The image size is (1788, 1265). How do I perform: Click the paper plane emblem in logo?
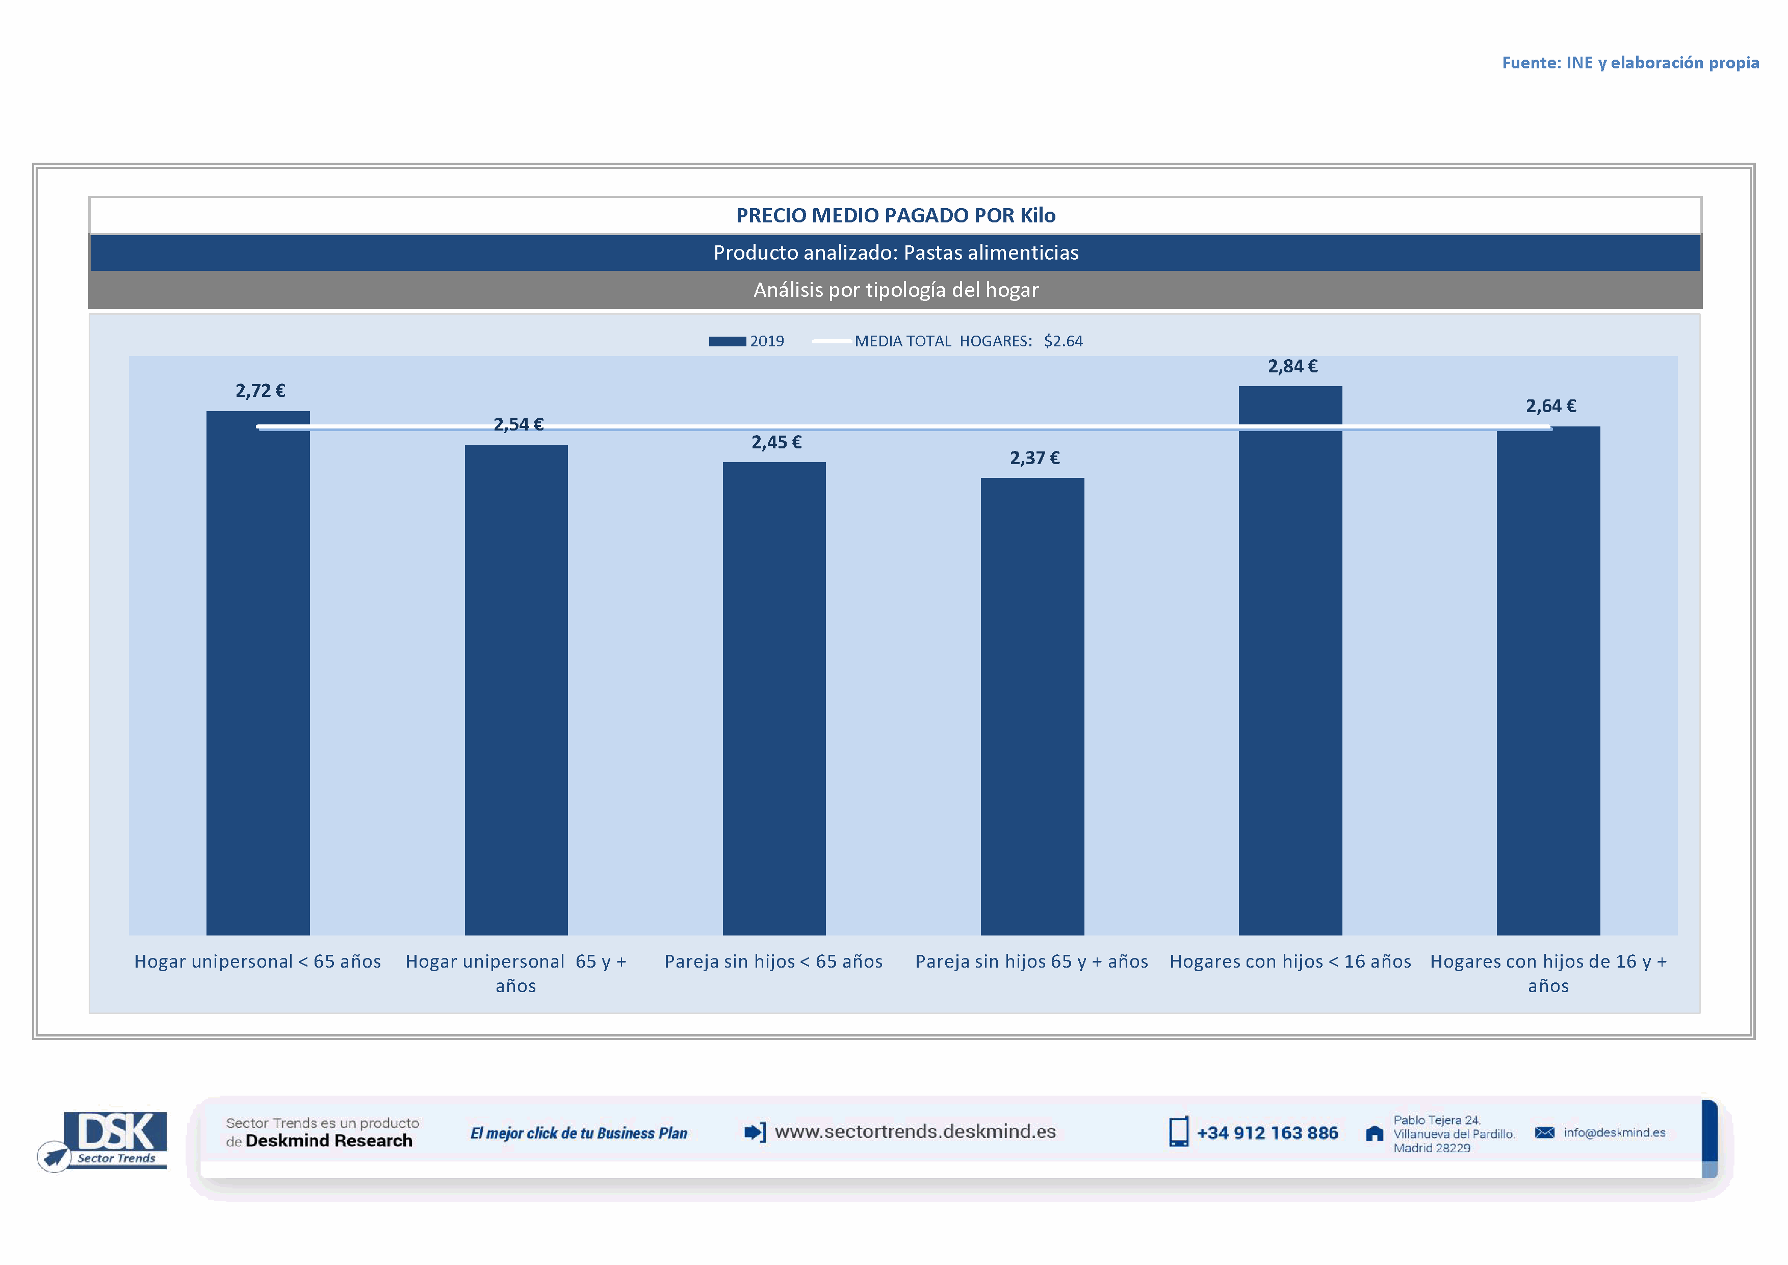55,1155
